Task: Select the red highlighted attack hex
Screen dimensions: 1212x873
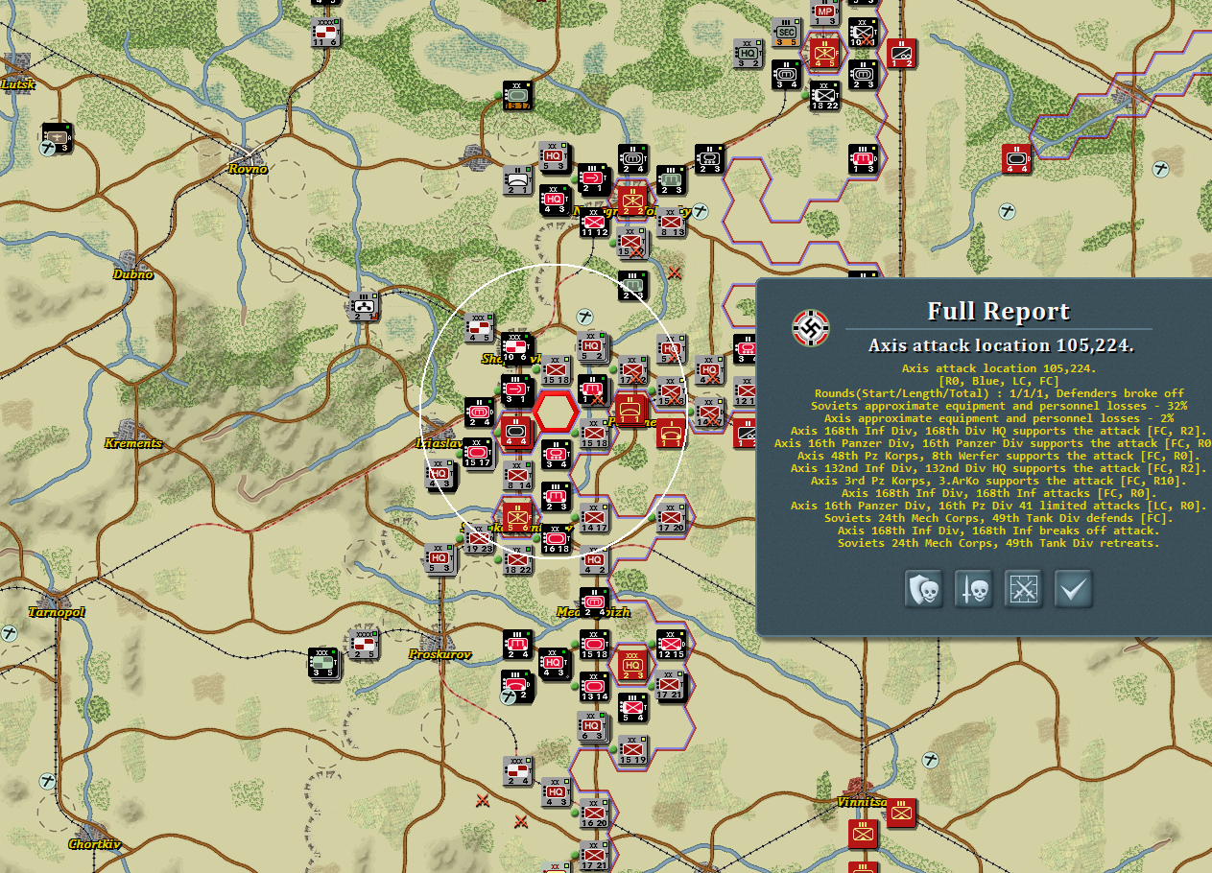Action: (555, 411)
